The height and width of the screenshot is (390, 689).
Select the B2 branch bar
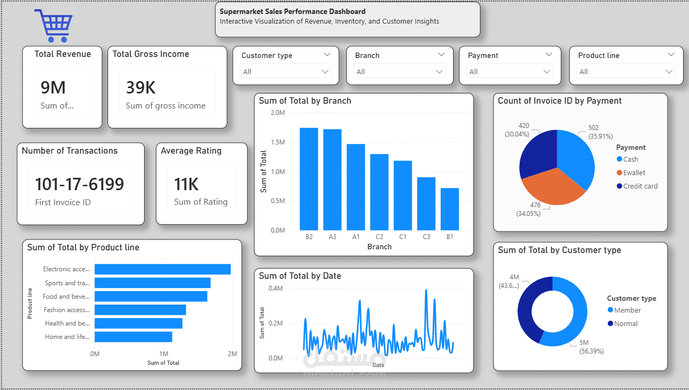(309, 179)
